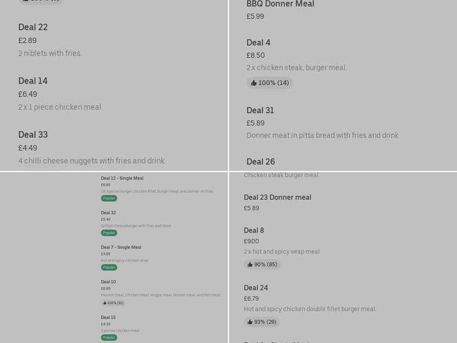The image size is (457, 343).
Task: Open the Deal 22 menu item
Action: click(33, 27)
